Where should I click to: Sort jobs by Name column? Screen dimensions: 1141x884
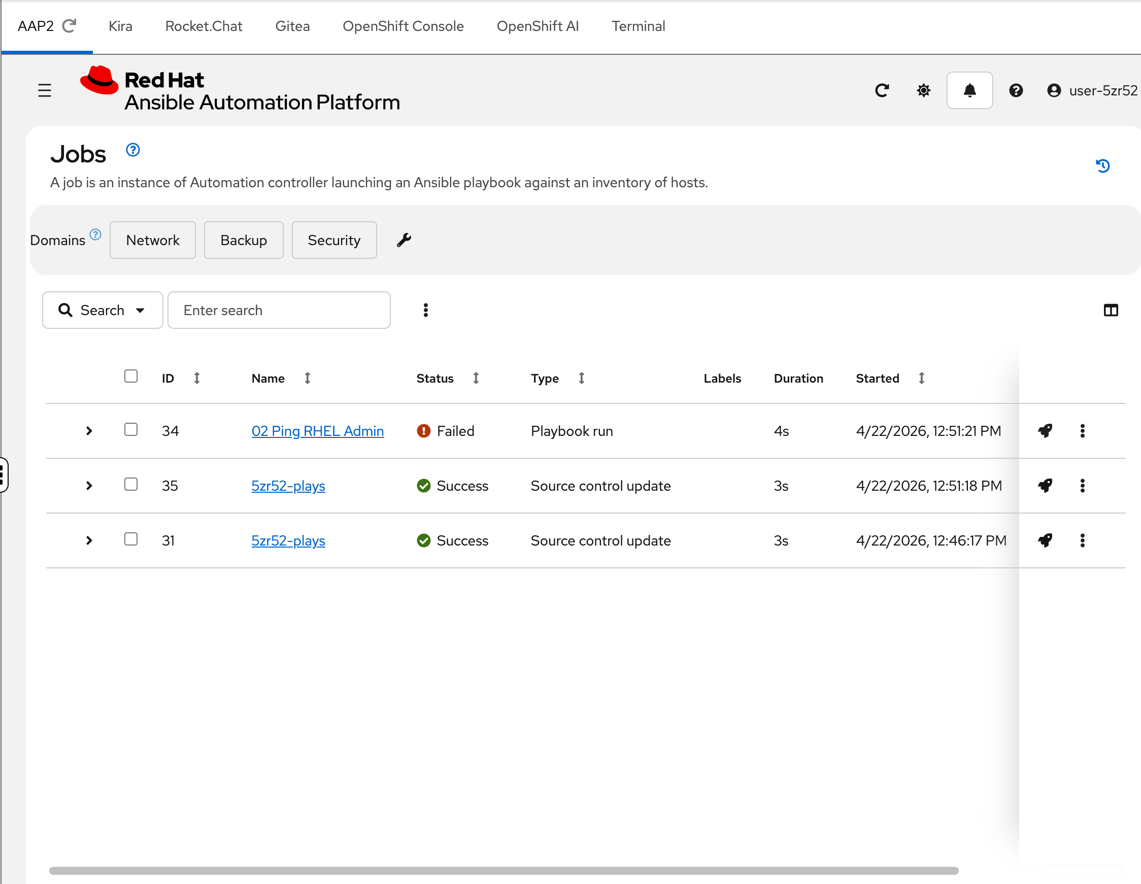(x=307, y=378)
